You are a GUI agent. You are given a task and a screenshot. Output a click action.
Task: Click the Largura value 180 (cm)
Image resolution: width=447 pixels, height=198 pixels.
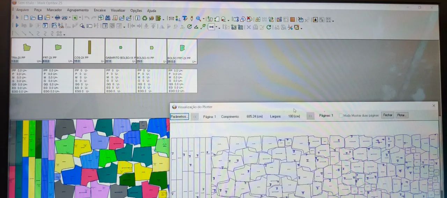tap(294, 116)
